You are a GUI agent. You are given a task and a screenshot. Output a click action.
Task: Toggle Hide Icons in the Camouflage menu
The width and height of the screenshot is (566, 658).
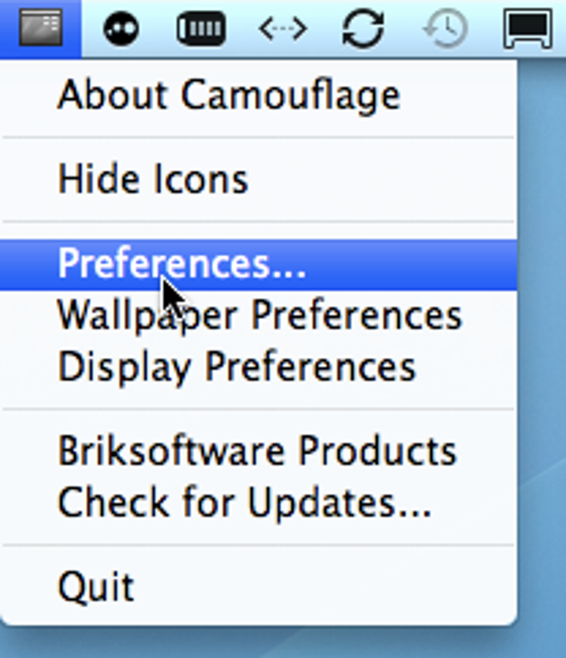[x=153, y=180]
